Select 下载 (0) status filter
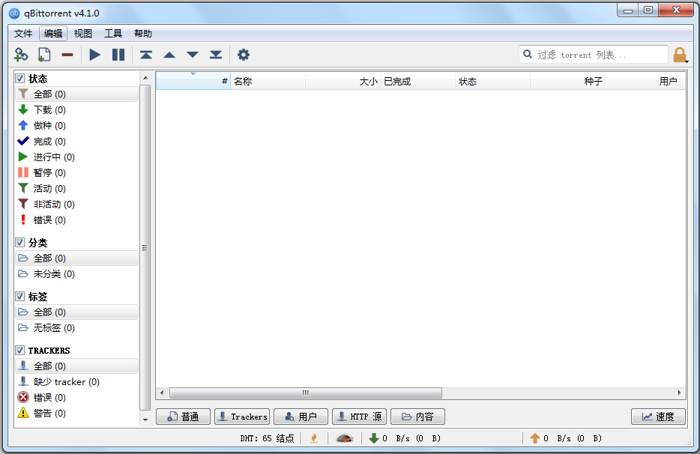The height and width of the screenshot is (454, 700). [x=76, y=110]
